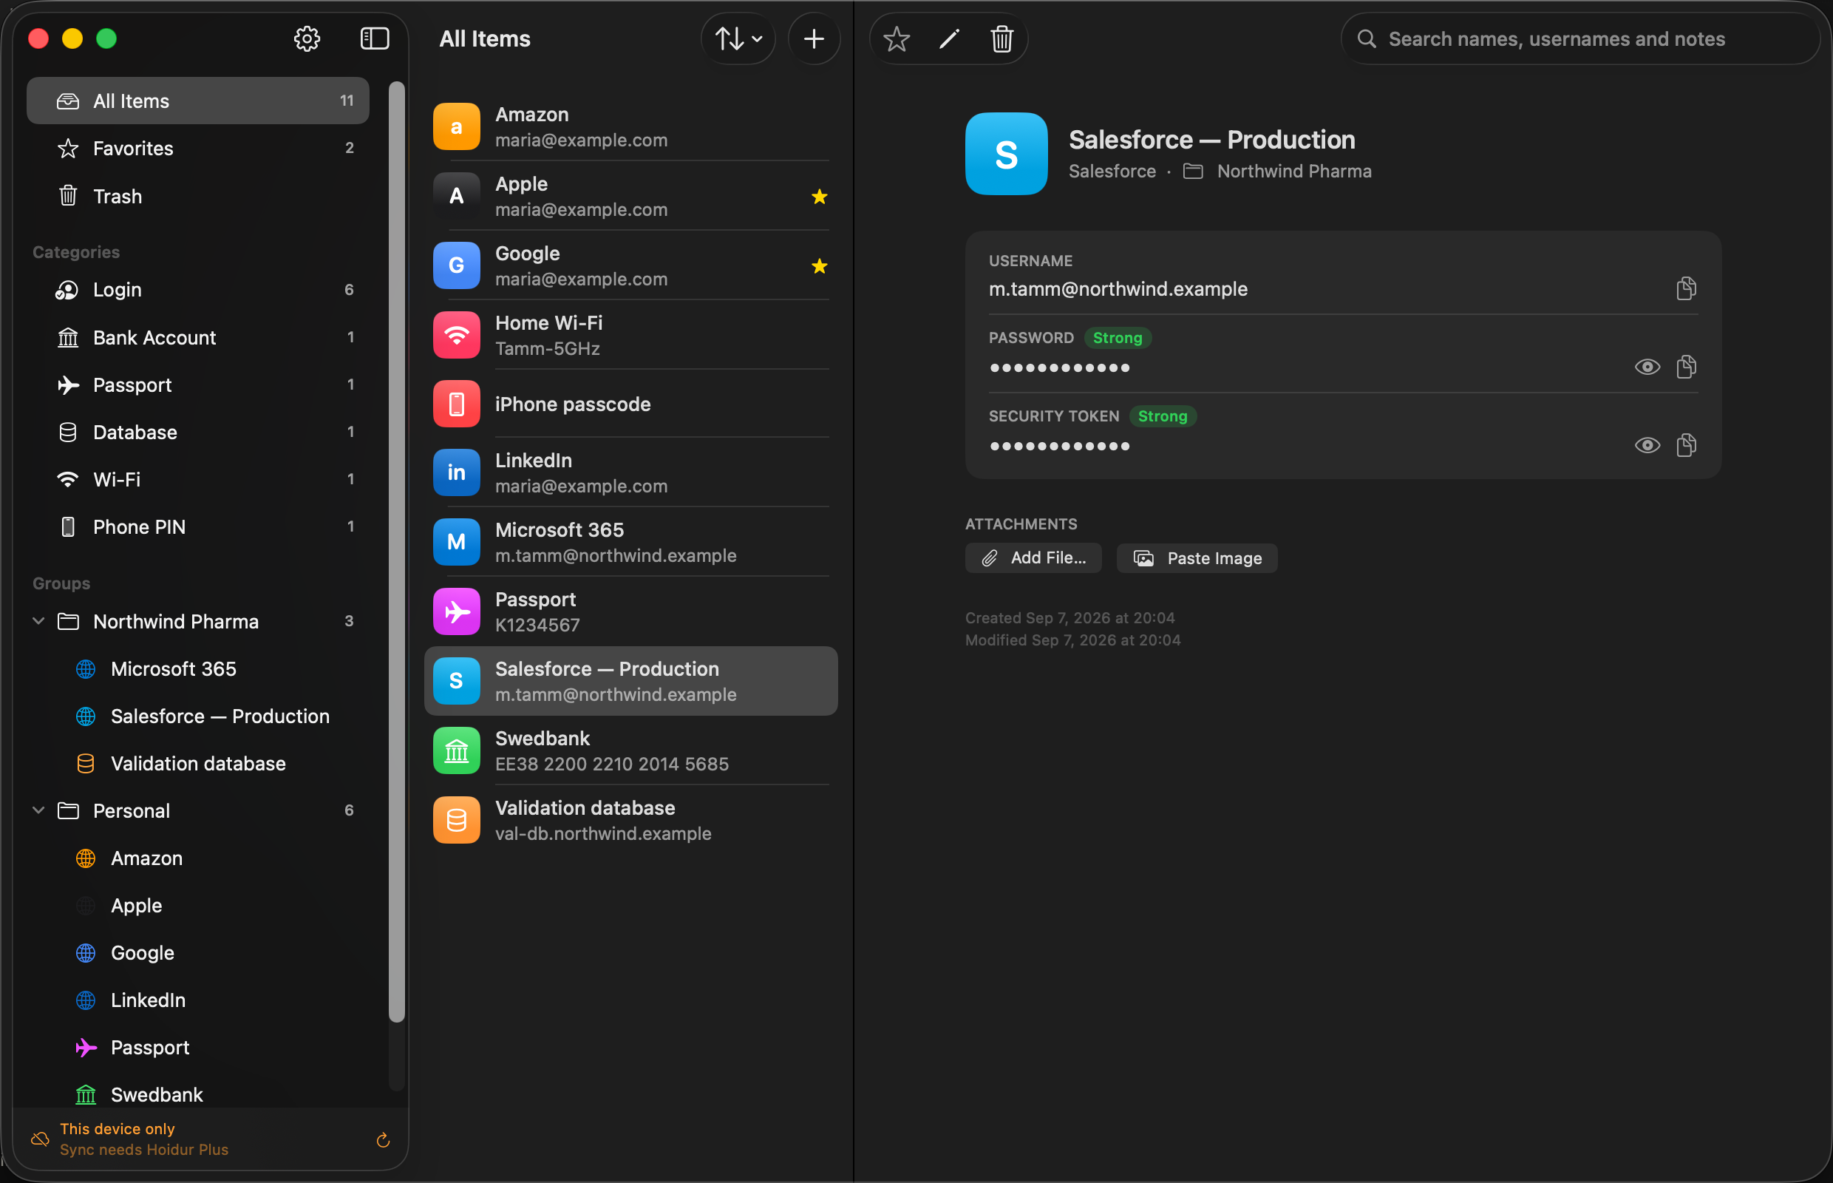Focus the search names field
Viewport: 1833px width, 1183px height.
click(1579, 38)
